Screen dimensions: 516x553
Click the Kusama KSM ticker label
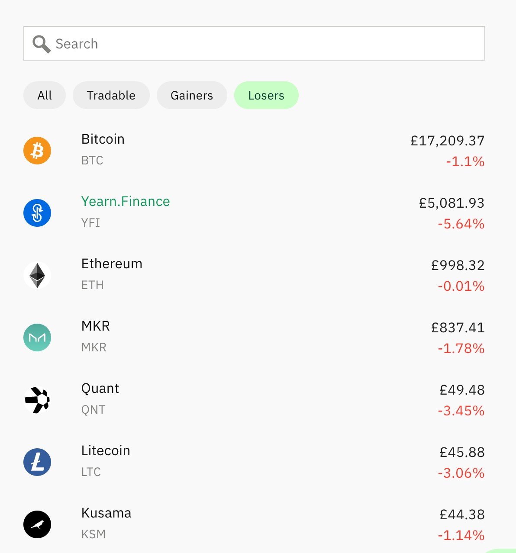[94, 534]
